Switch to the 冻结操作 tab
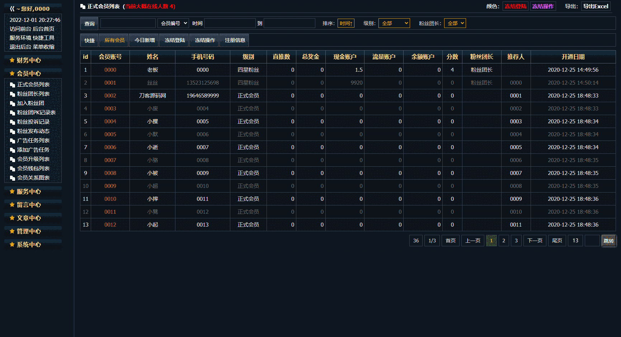 click(x=205, y=40)
